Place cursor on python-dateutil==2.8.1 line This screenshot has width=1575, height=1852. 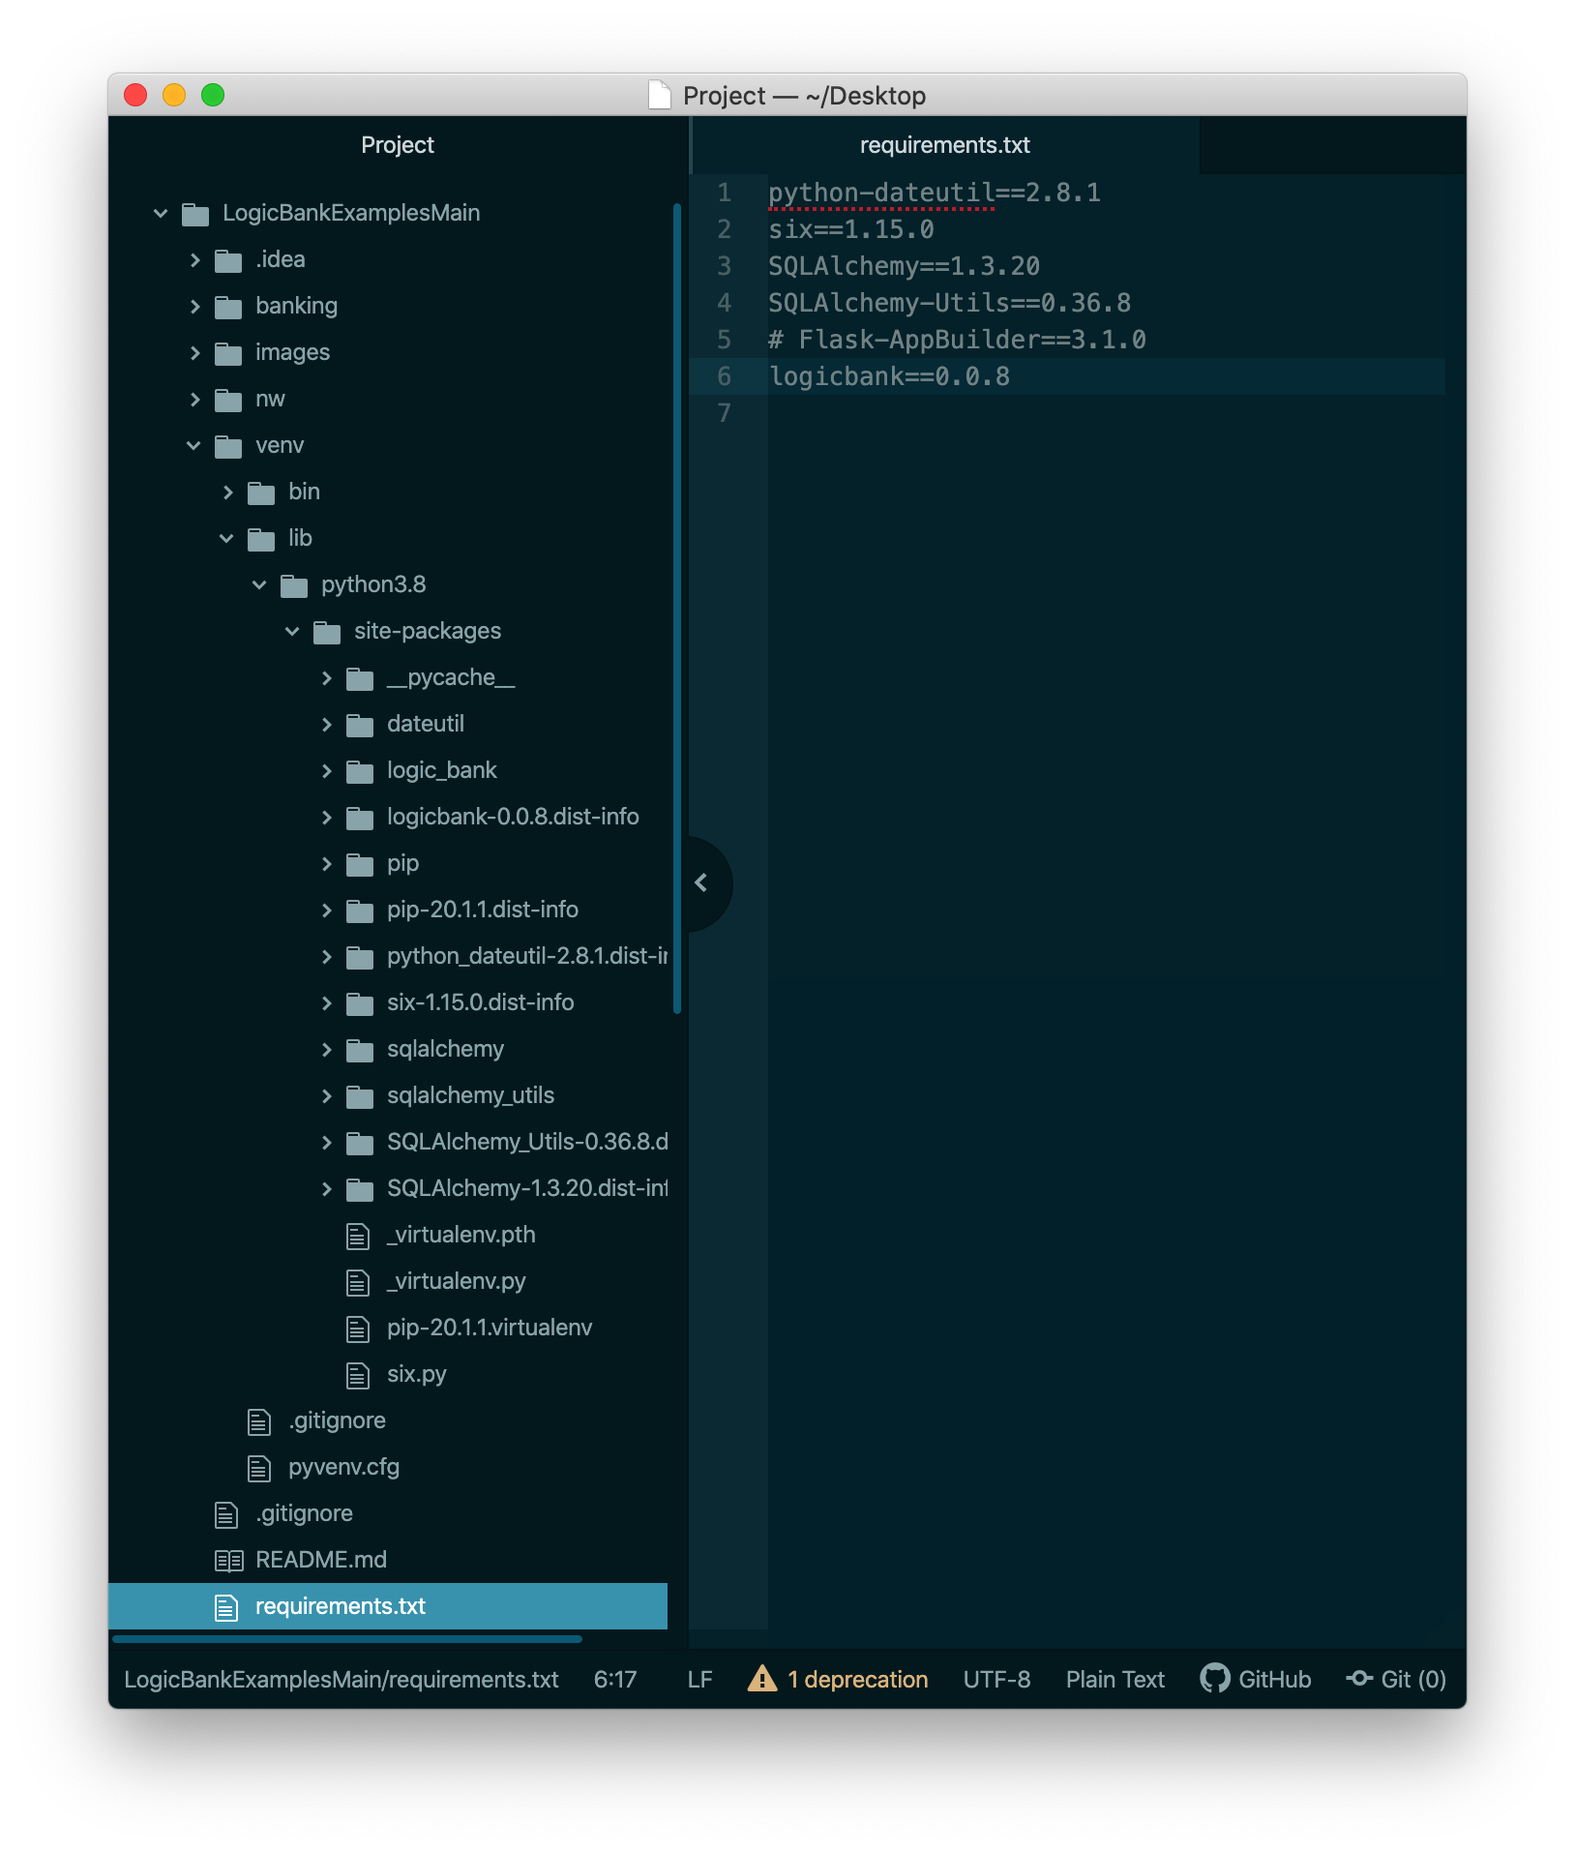pyautogui.click(x=935, y=193)
